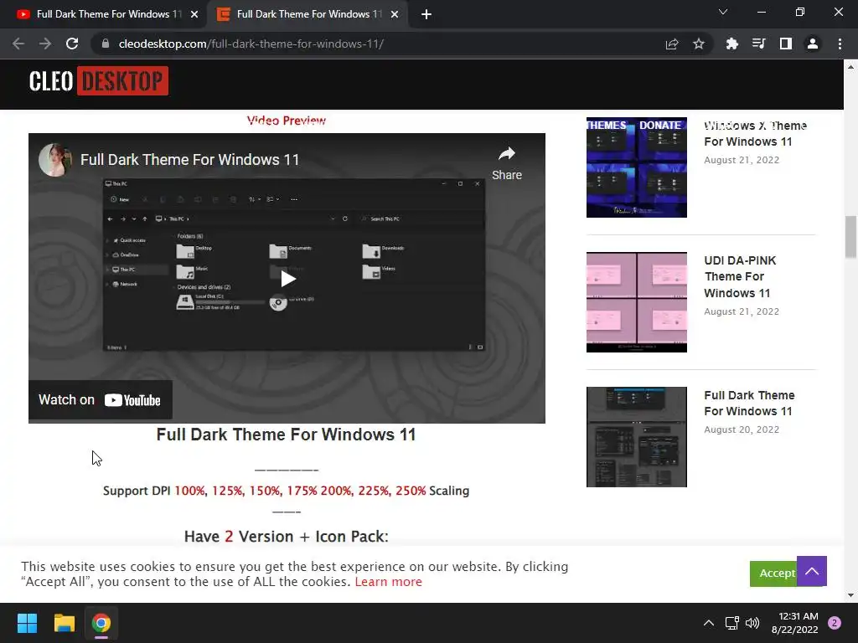Screen dimensions: 858x643
Task: Toggle the Chrome side panel
Action: click(786, 44)
